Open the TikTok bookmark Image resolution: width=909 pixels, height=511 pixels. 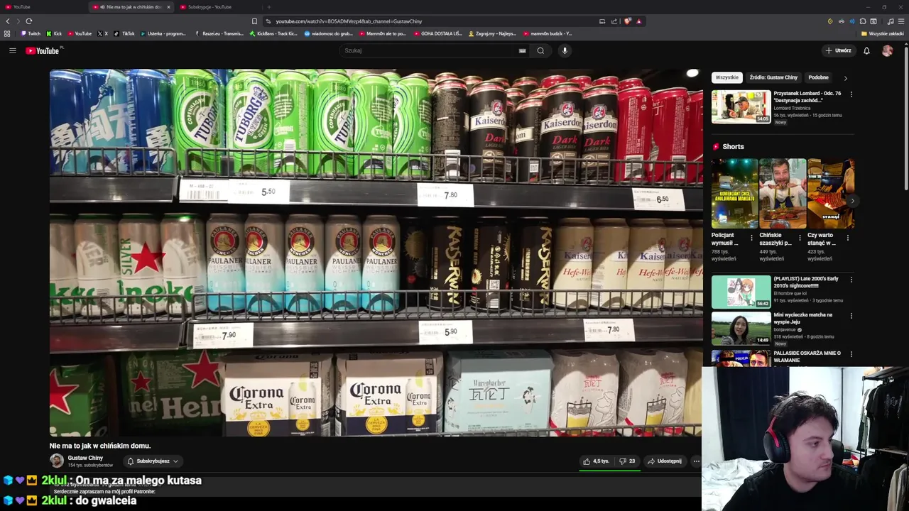(124, 33)
